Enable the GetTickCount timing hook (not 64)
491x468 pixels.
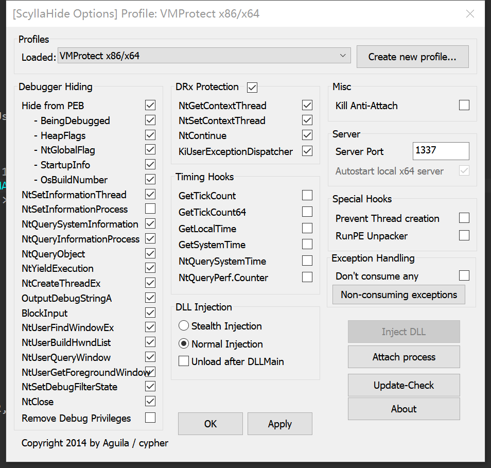tap(307, 195)
